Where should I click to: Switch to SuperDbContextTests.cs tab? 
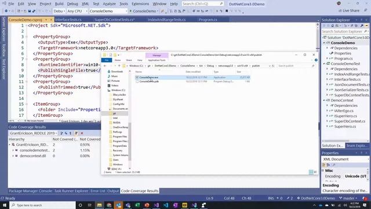point(115,20)
